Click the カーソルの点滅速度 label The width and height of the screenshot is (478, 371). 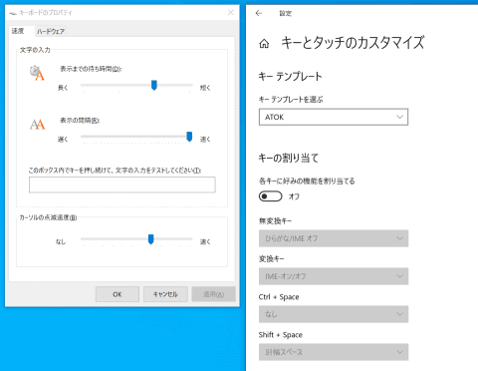(x=48, y=217)
